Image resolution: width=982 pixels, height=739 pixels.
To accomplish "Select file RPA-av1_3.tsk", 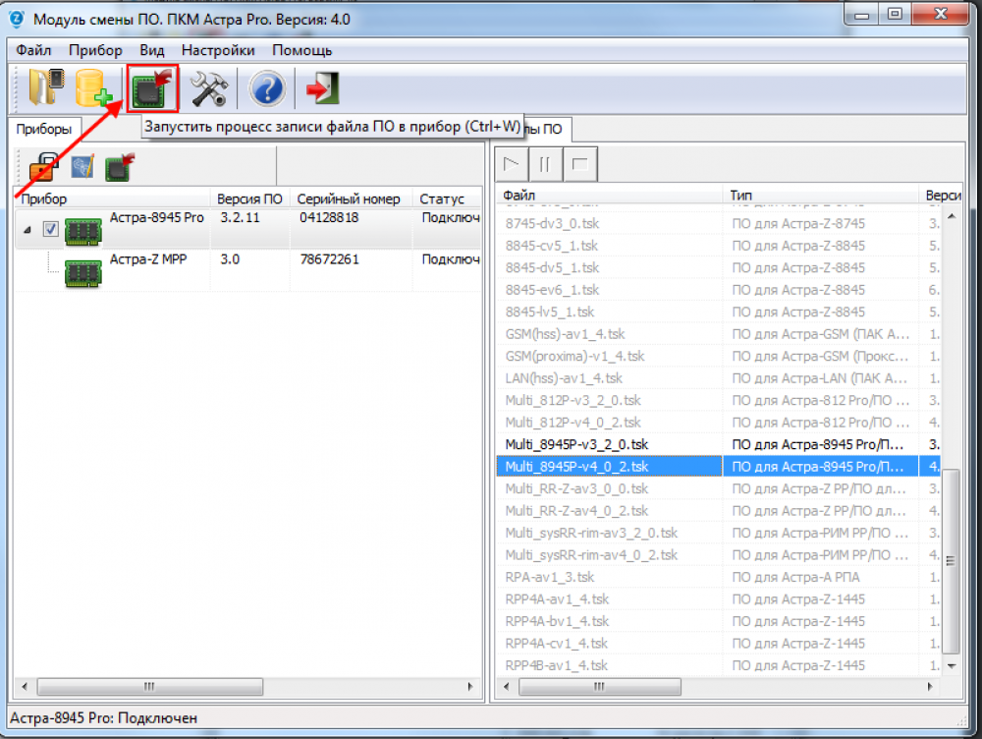I will click(550, 577).
